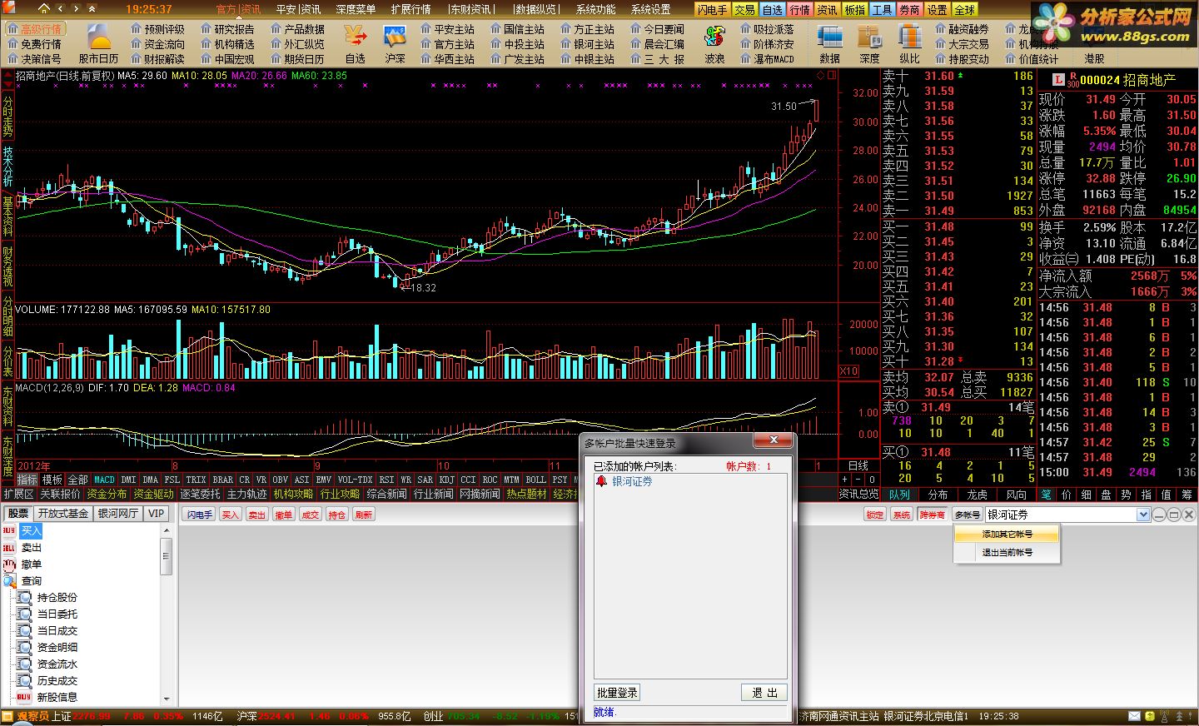Open the 沪深 market icon
The image size is (1199, 726).
(x=395, y=37)
